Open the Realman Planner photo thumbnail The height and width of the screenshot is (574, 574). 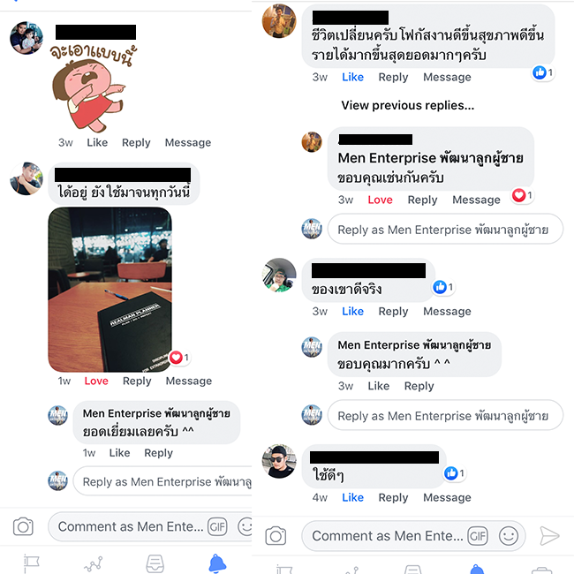click(110, 290)
